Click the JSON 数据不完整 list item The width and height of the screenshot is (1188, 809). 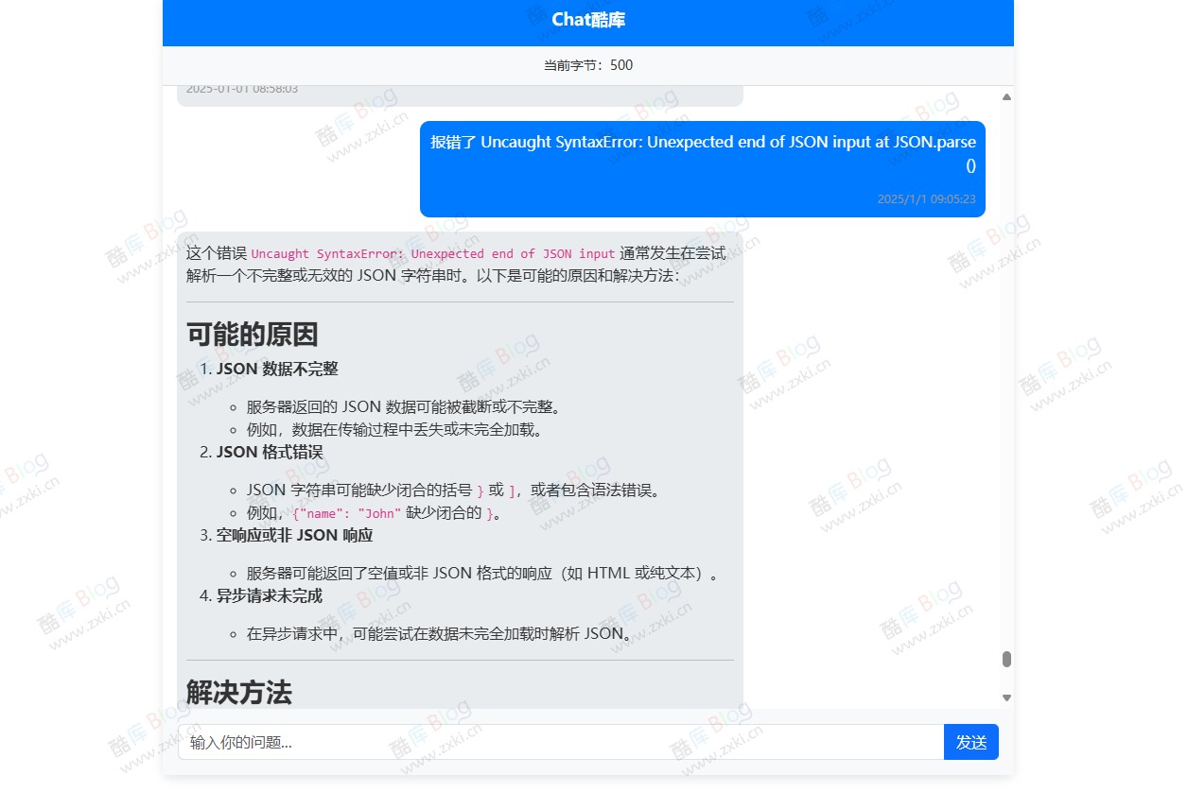click(x=278, y=369)
